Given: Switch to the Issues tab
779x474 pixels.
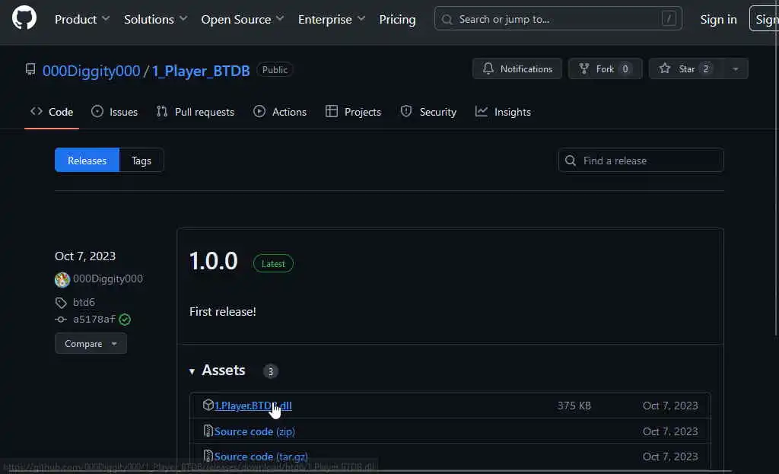Looking at the screenshot, I should point(114,112).
